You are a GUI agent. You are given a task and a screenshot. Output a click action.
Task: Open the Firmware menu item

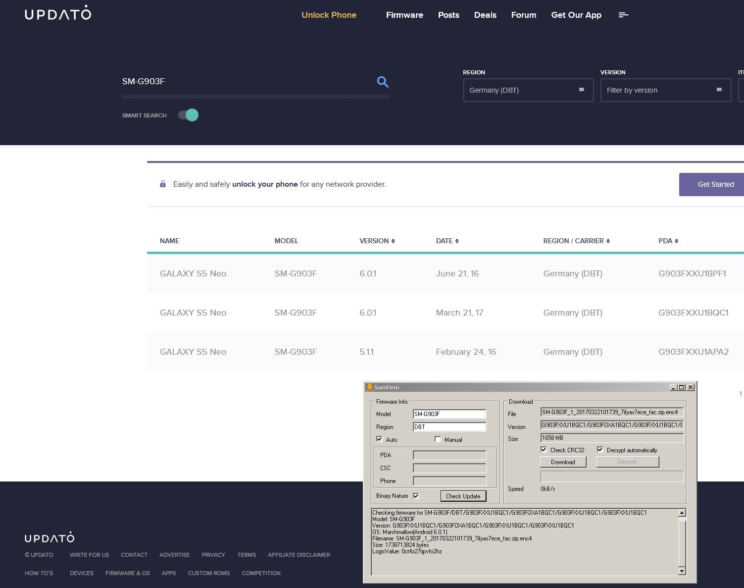pyautogui.click(x=404, y=15)
